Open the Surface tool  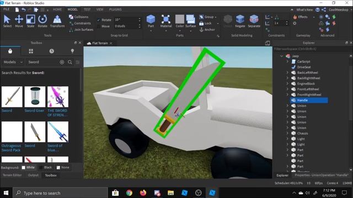[190, 21]
